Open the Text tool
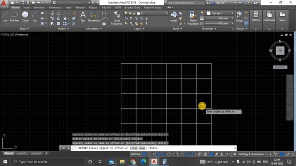 pyautogui.click(x=83, y=17)
